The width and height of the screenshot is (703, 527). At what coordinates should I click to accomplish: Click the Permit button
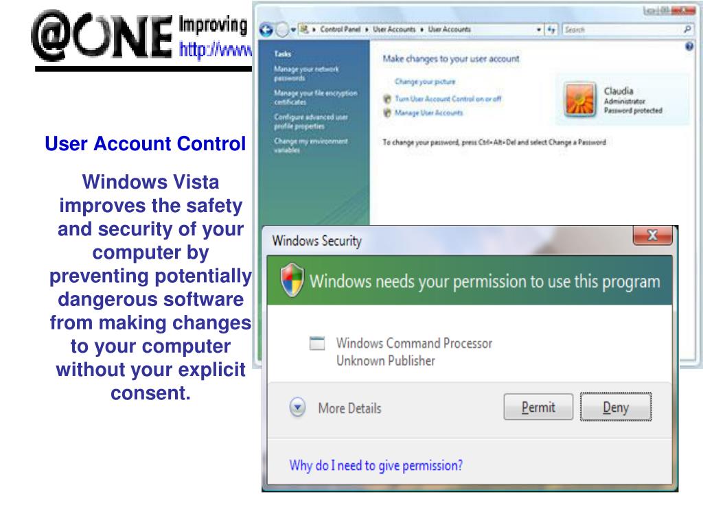538,407
